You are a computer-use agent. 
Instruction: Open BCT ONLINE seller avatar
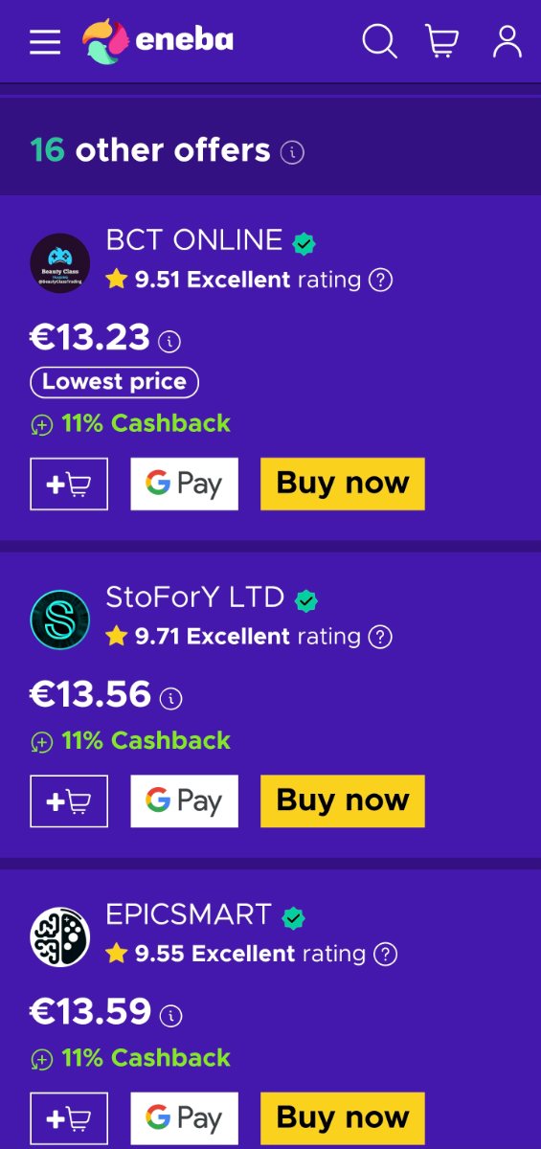pyautogui.click(x=59, y=263)
